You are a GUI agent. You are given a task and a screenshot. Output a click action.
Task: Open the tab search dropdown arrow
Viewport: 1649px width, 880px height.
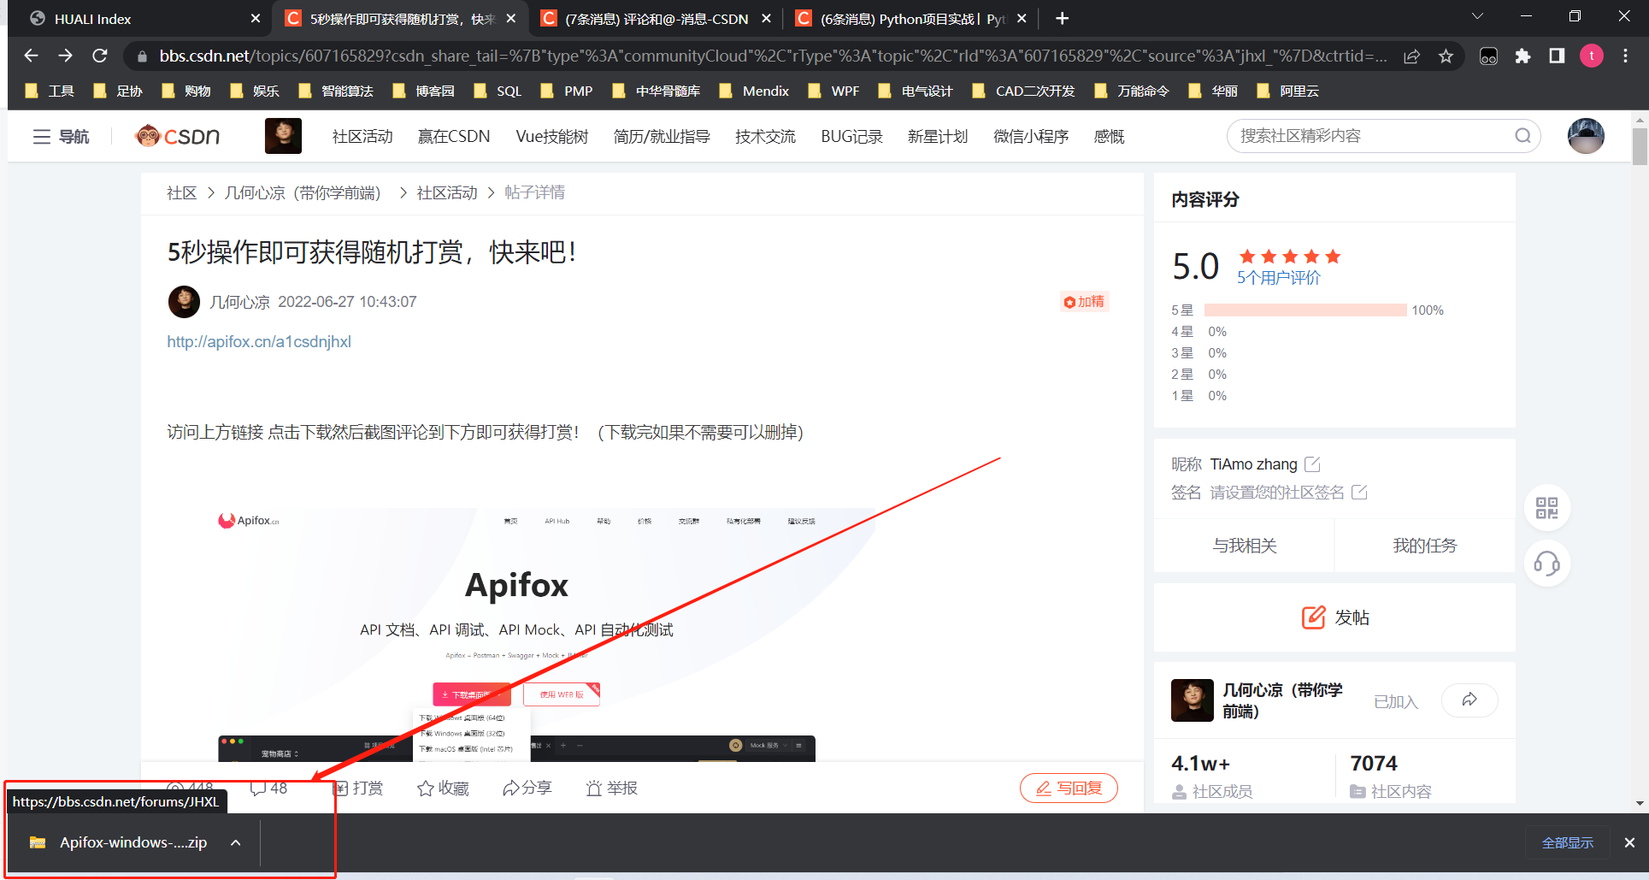tap(1477, 16)
